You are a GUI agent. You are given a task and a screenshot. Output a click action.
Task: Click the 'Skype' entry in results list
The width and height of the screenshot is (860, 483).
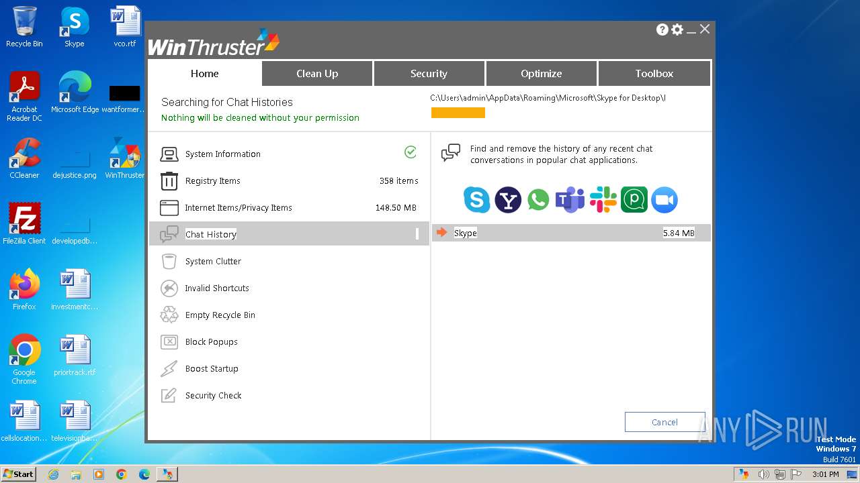[465, 233]
